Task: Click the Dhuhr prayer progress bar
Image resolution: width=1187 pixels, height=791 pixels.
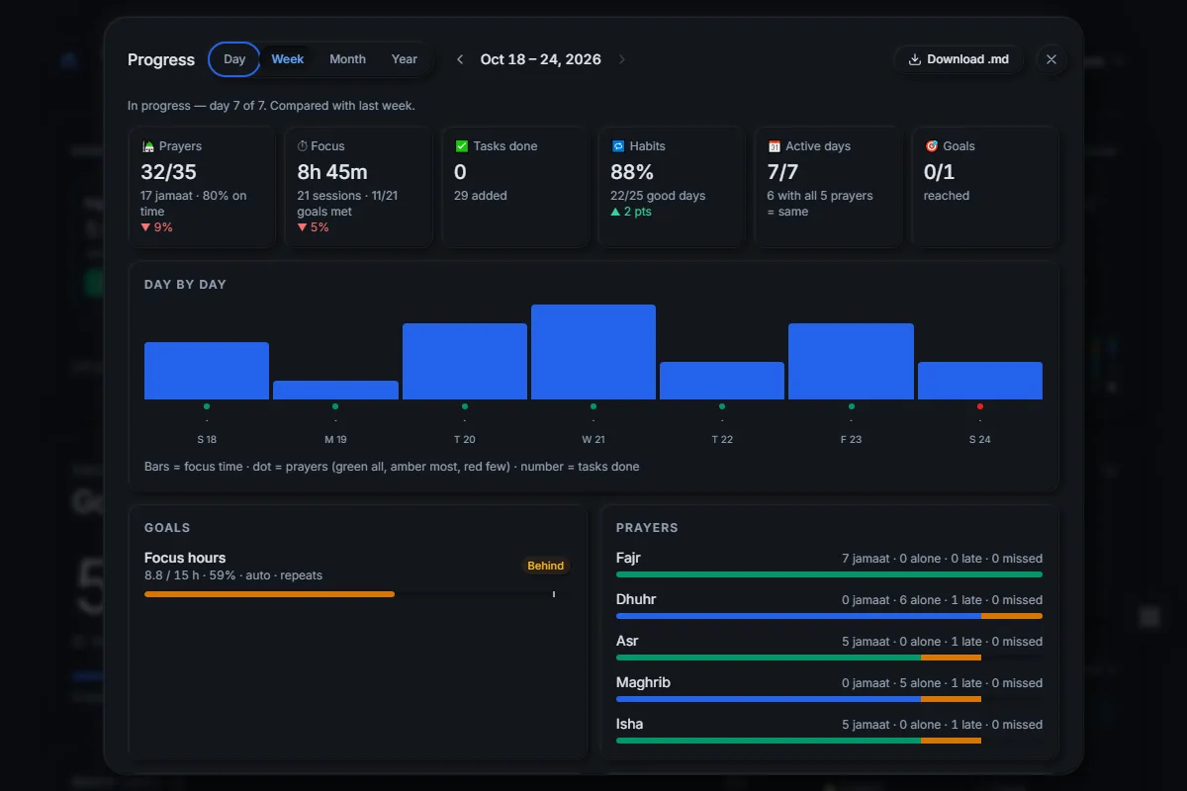Action: click(829, 616)
